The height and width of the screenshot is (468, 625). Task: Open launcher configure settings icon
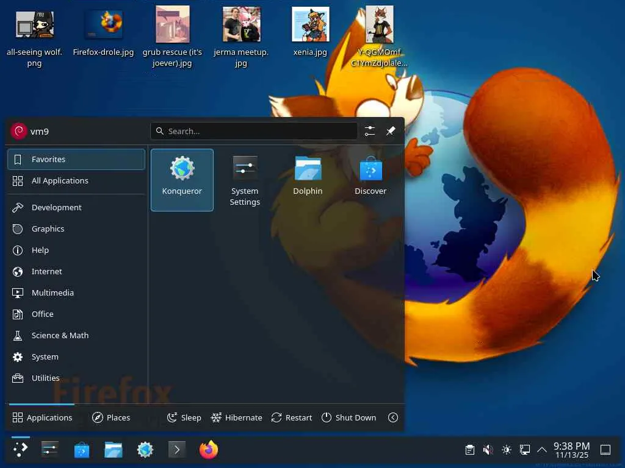[369, 131]
